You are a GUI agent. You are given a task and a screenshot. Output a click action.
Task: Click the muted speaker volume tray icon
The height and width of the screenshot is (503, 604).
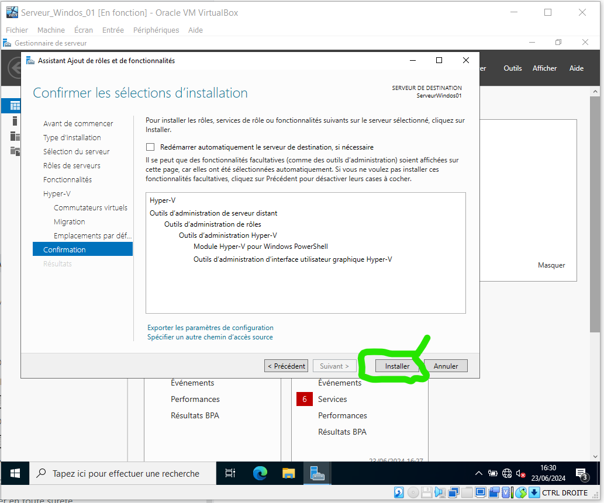[x=521, y=474]
